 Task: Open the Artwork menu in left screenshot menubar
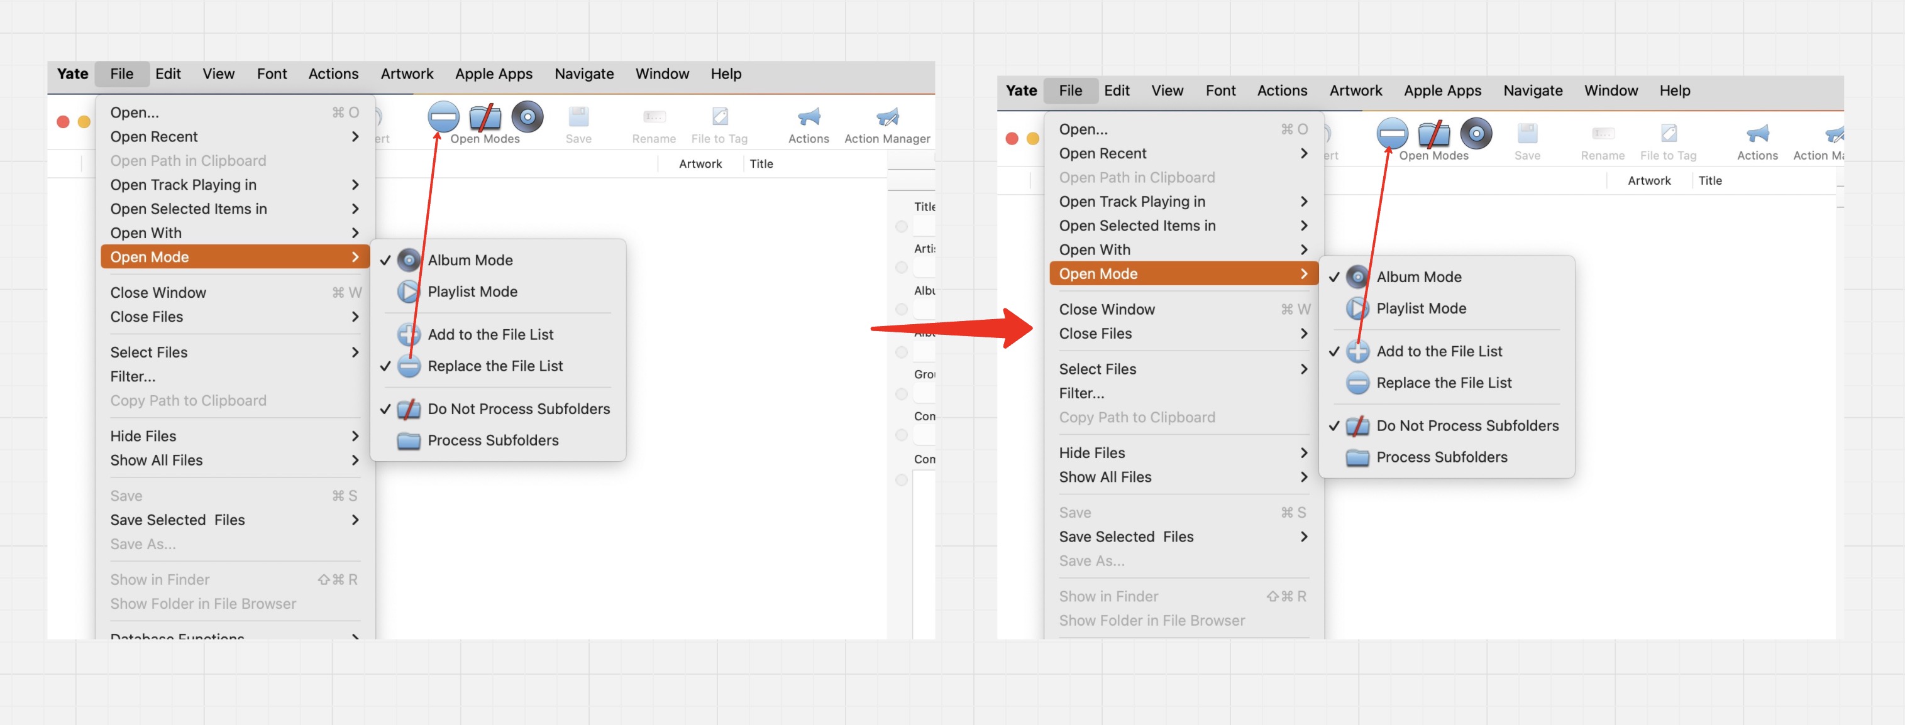tap(407, 74)
